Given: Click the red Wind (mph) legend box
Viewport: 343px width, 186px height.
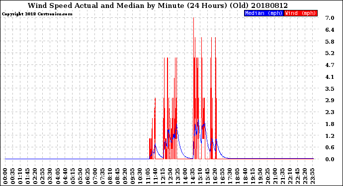Looking at the screenshot, I should [301, 13].
